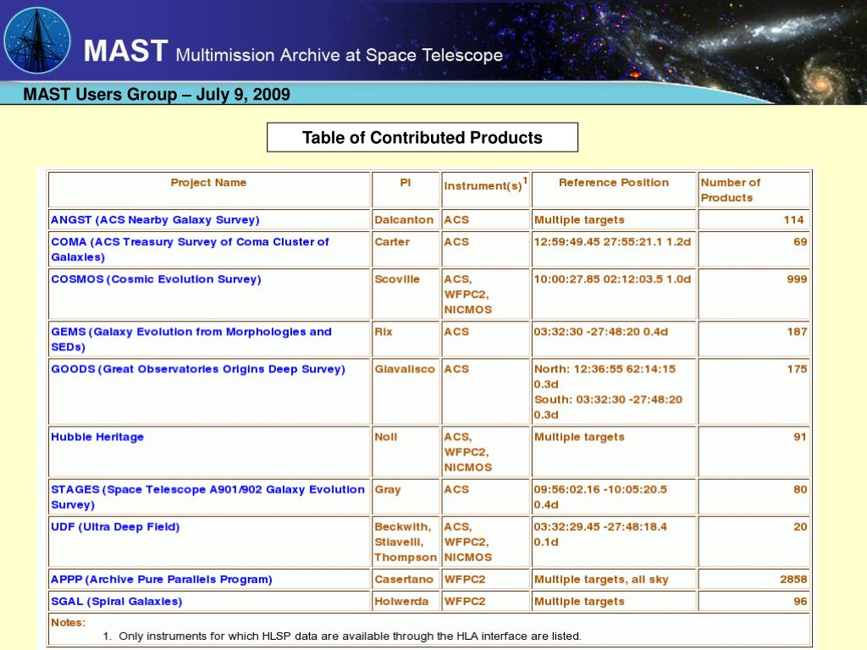This screenshot has width=867, height=650.
Task: Open the COMA ACS Treasury Survey link
Action: click(x=190, y=250)
